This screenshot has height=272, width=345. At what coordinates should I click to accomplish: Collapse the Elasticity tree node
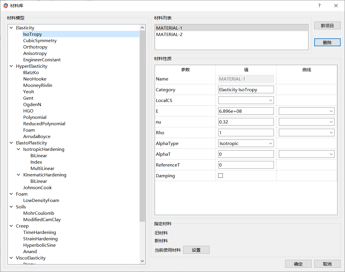click(x=11, y=28)
